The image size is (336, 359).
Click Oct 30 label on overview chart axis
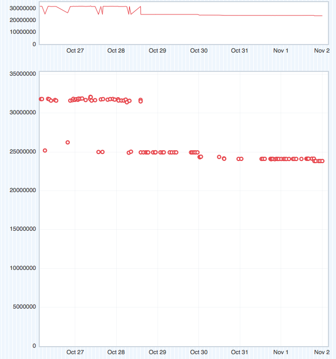click(199, 50)
